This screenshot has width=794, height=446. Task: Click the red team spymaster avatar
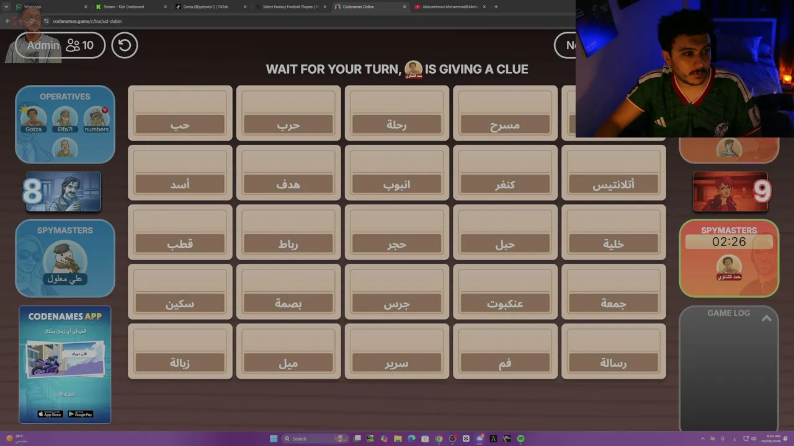click(x=729, y=266)
